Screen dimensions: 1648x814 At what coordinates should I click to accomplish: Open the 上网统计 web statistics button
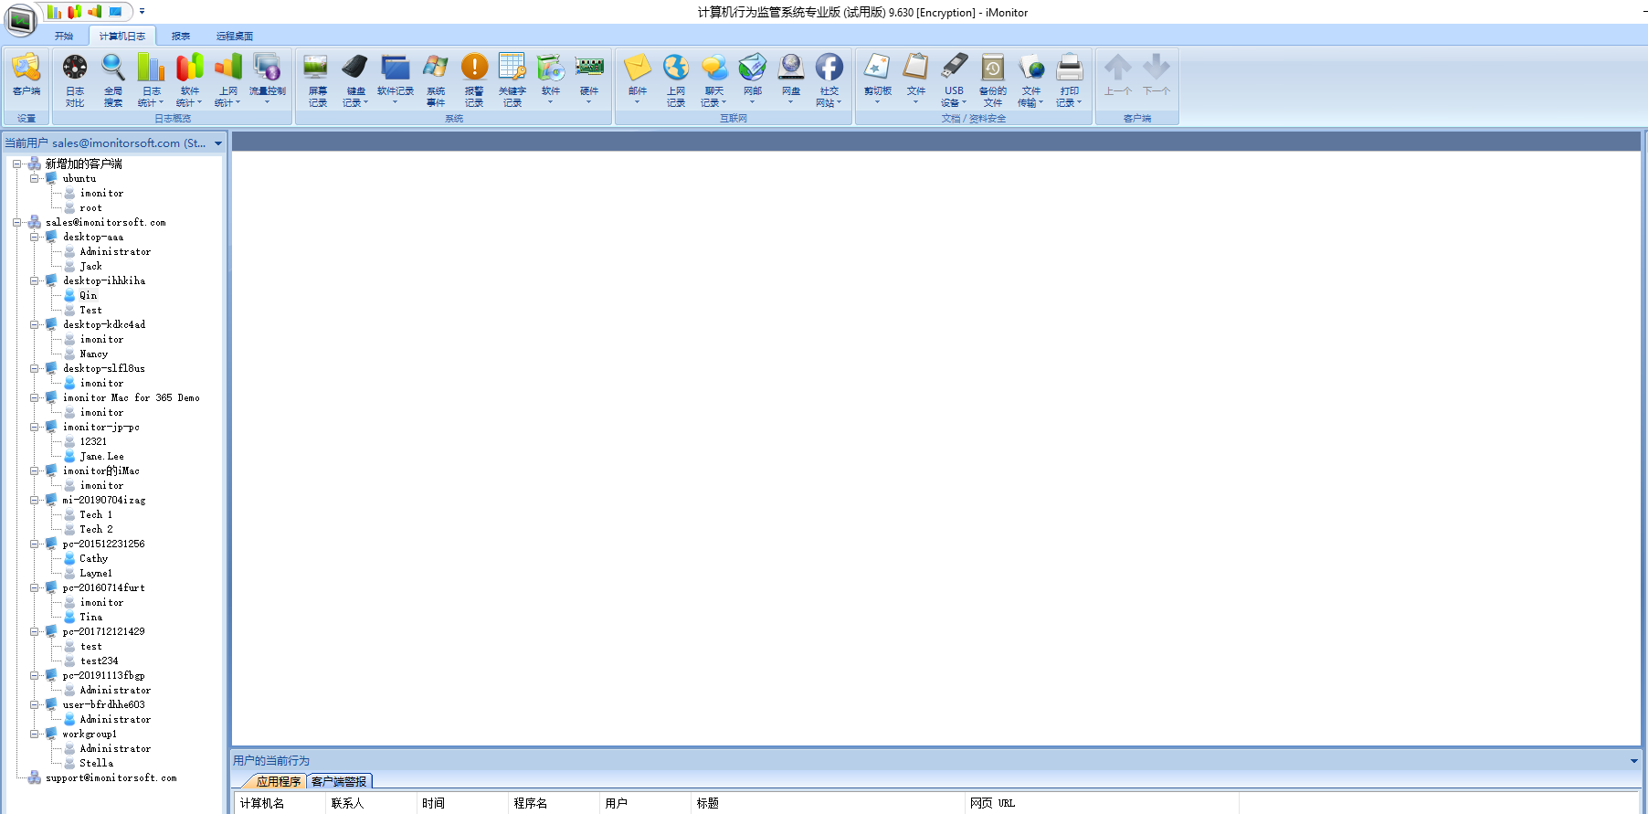point(228,79)
